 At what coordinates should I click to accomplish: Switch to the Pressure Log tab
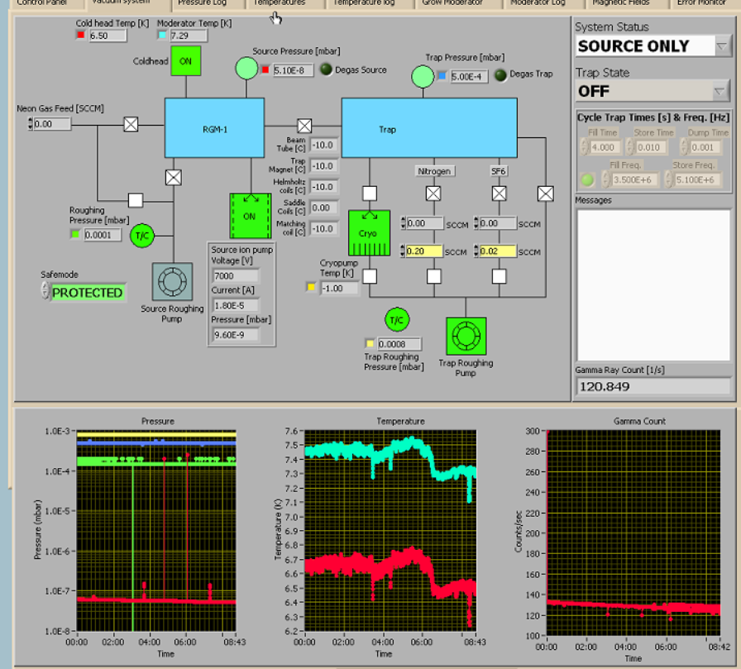tap(202, 3)
